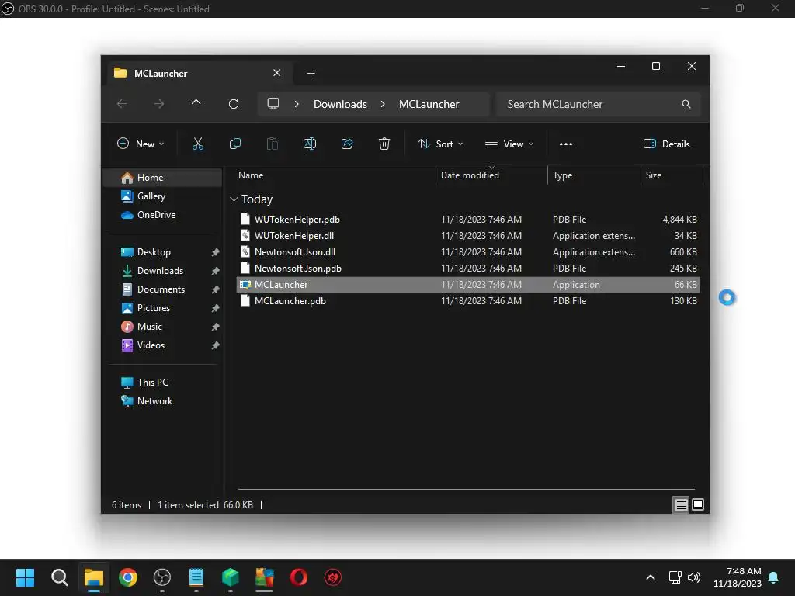Switch to large thumbnails view icon in status bar
Image resolution: width=795 pixels, height=596 pixels.
(698, 504)
